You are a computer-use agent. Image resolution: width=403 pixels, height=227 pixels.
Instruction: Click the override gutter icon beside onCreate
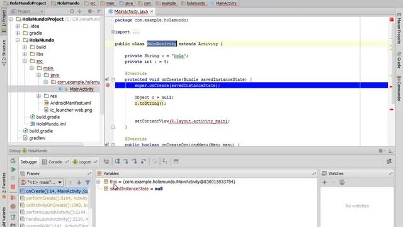click(x=107, y=79)
